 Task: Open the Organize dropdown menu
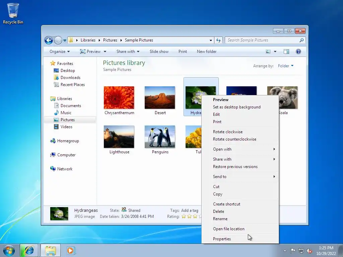[x=60, y=52]
